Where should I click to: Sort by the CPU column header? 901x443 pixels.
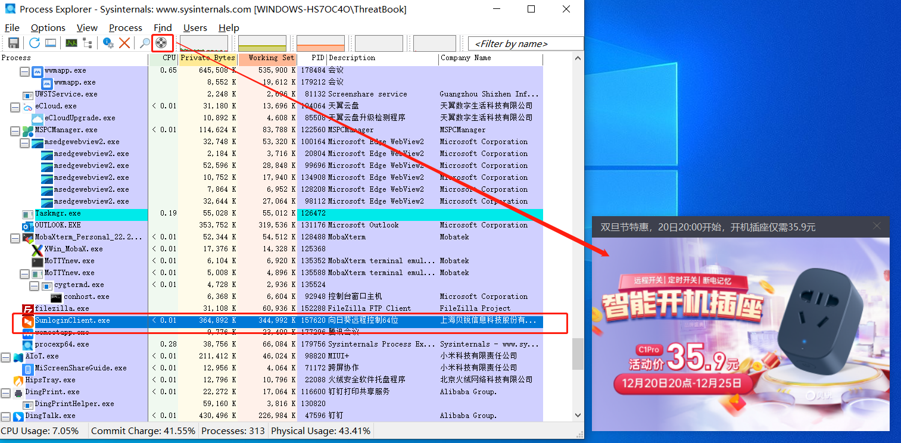(163, 58)
